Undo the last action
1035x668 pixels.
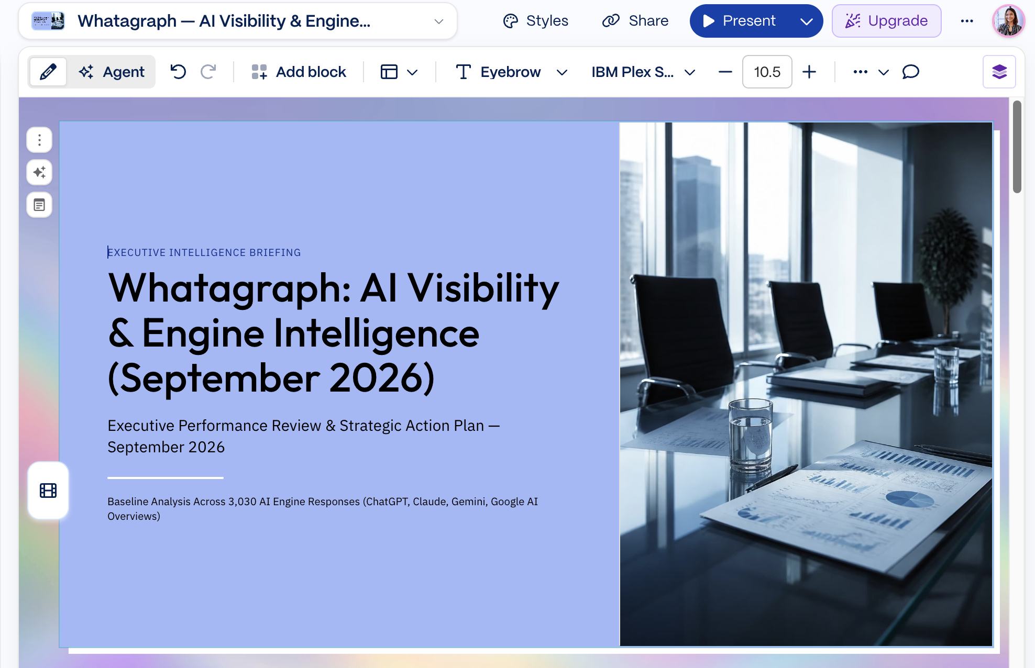coord(178,72)
